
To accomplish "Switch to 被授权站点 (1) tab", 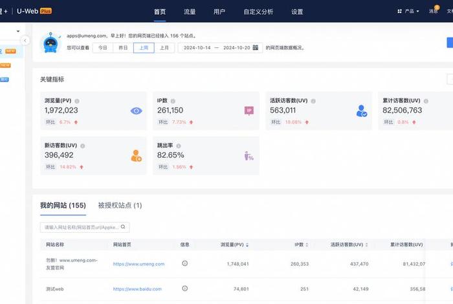I will (x=120, y=205).
